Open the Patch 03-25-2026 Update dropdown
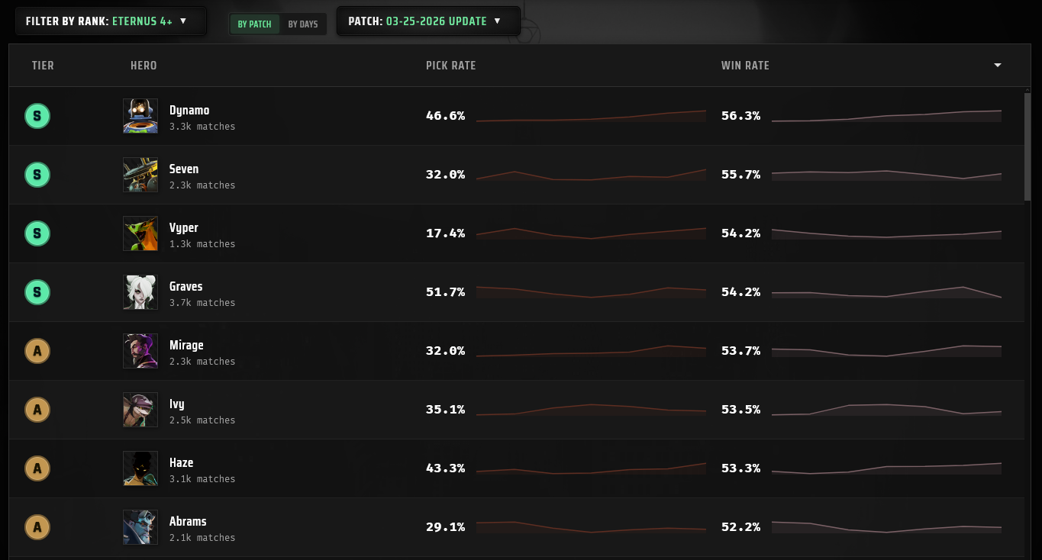This screenshot has width=1042, height=560. pyautogui.click(x=428, y=21)
